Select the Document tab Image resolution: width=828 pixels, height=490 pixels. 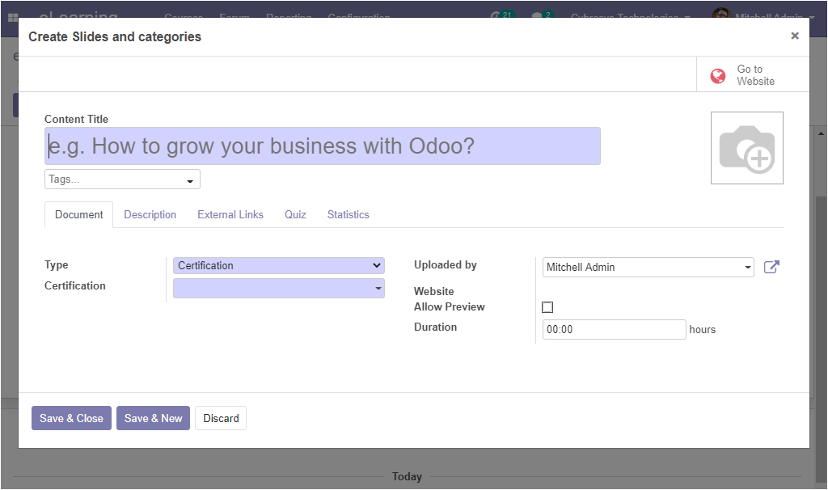tap(78, 215)
